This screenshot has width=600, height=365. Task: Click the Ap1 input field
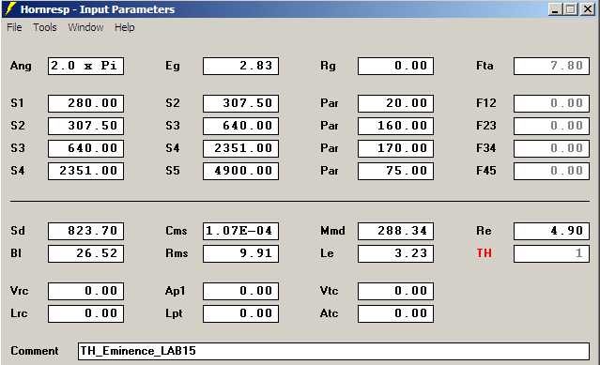240,291
